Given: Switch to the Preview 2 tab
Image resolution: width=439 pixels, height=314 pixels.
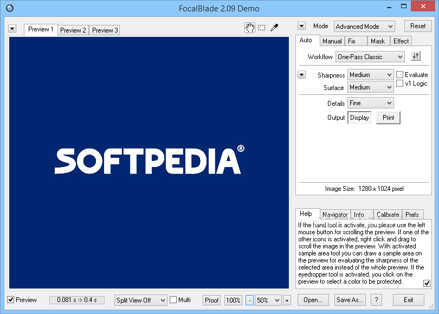Looking at the screenshot, I should coord(73,30).
